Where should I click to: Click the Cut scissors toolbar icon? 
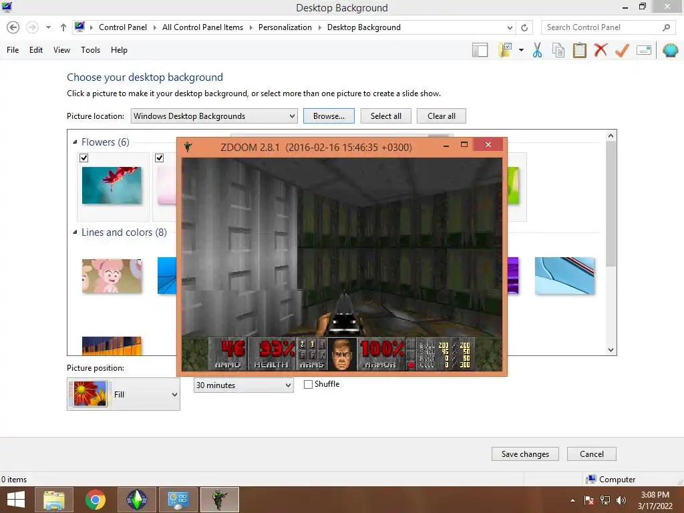[x=537, y=50]
